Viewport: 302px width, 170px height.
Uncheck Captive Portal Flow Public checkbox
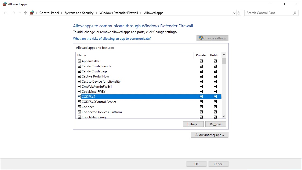click(x=215, y=76)
